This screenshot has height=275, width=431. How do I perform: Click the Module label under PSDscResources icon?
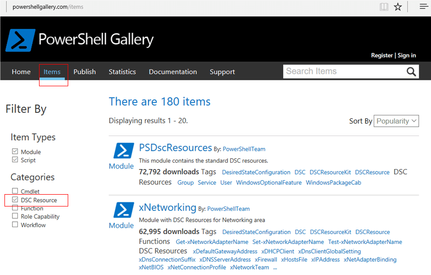pos(121,166)
